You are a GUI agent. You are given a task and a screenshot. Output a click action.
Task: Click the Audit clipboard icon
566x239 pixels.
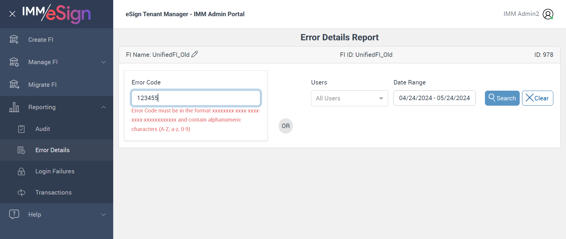pos(21,129)
